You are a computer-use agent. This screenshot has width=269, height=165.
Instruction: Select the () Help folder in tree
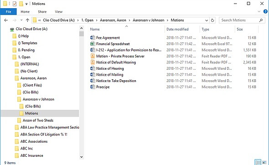click(23, 36)
